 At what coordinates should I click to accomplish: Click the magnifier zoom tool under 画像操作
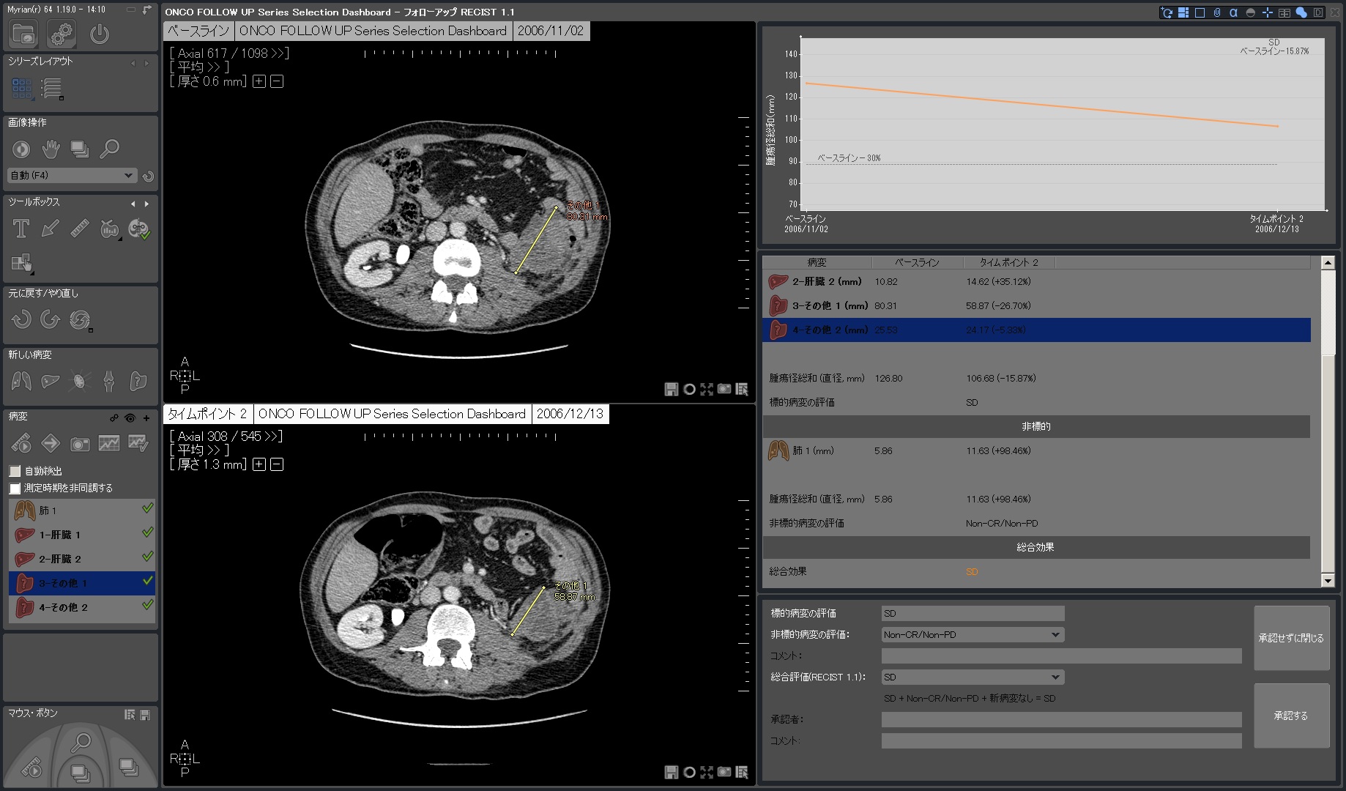pyautogui.click(x=109, y=149)
